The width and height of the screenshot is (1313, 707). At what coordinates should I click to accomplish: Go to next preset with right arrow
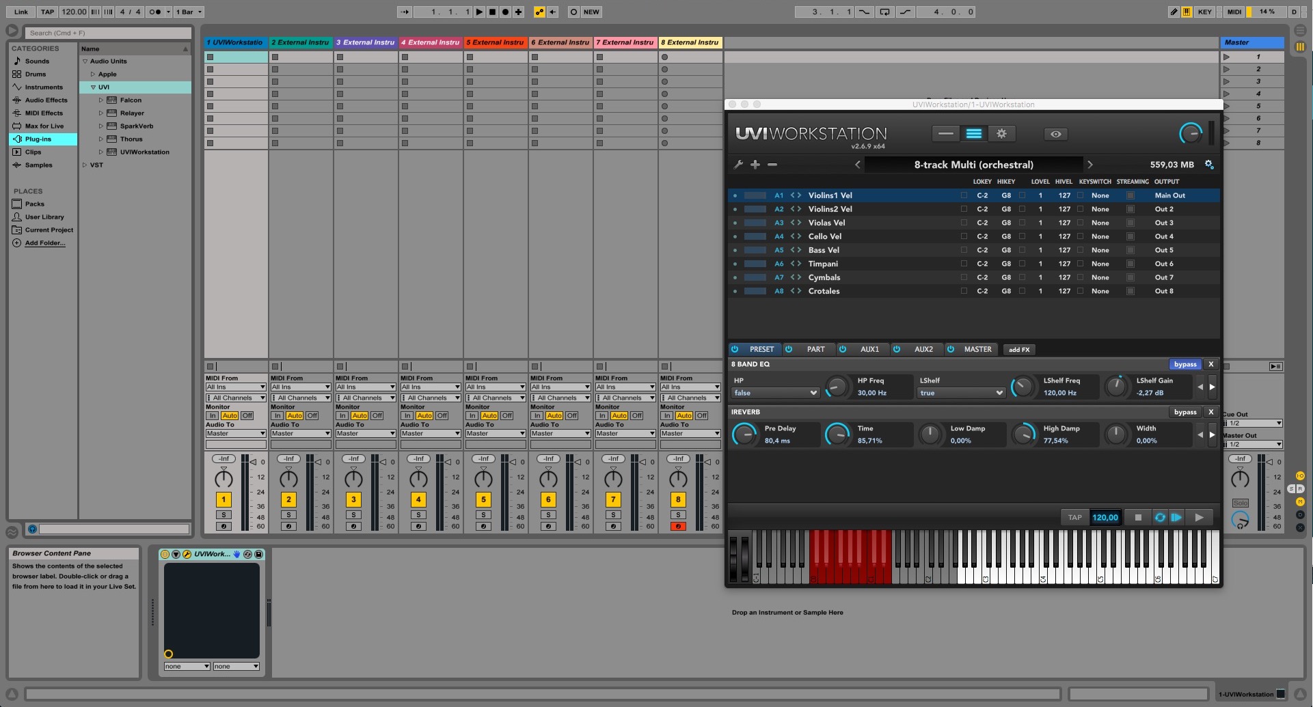(1090, 165)
